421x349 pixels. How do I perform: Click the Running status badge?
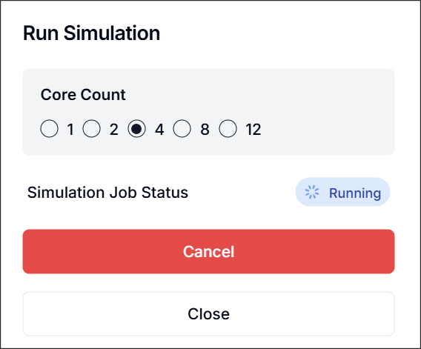click(x=342, y=192)
